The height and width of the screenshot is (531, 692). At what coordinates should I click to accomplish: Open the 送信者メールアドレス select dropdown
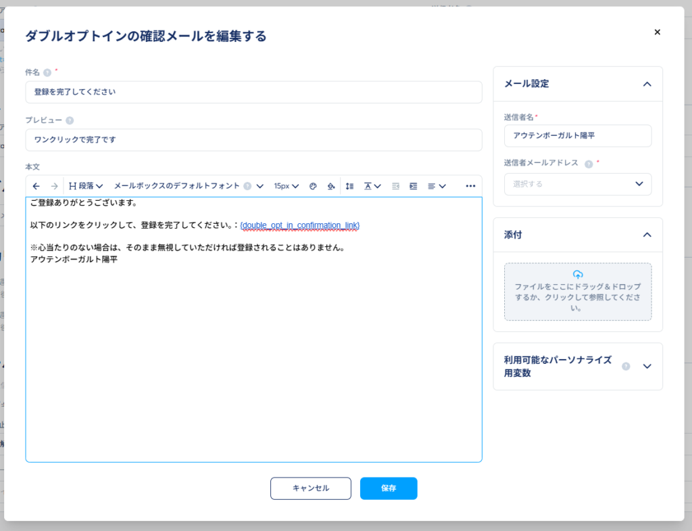coord(578,184)
